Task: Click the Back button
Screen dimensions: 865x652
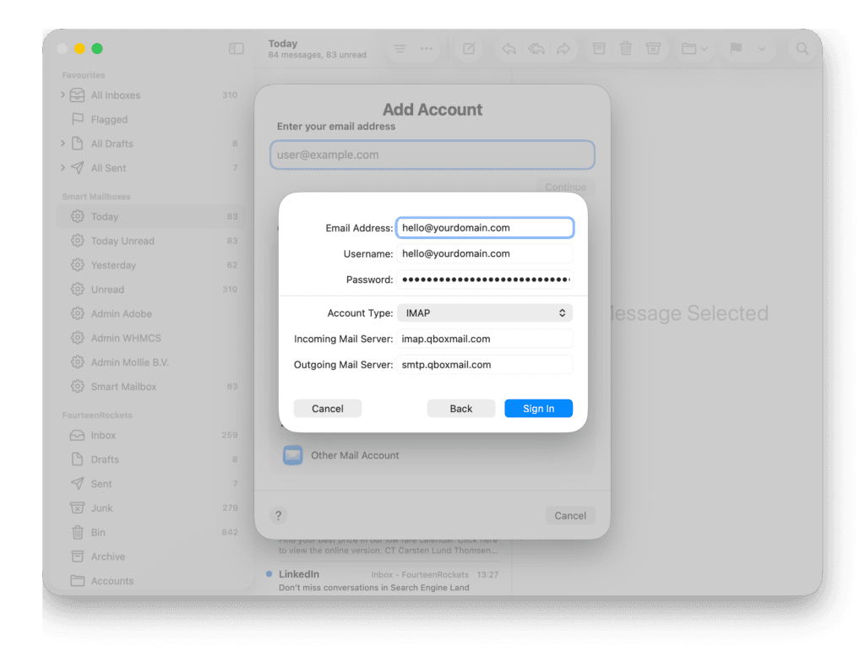Action: click(x=460, y=408)
